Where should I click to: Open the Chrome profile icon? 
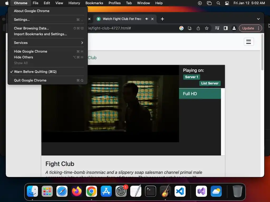click(234, 28)
